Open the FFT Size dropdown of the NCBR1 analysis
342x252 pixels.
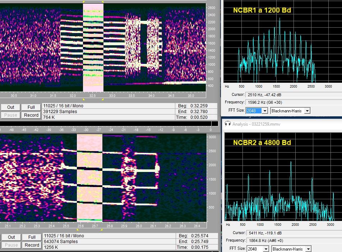pyautogui.click(x=265, y=111)
